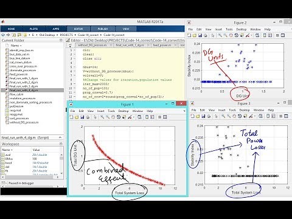Go back using MATLAB folder back arrow

pyautogui.click(x=3, y=35)
